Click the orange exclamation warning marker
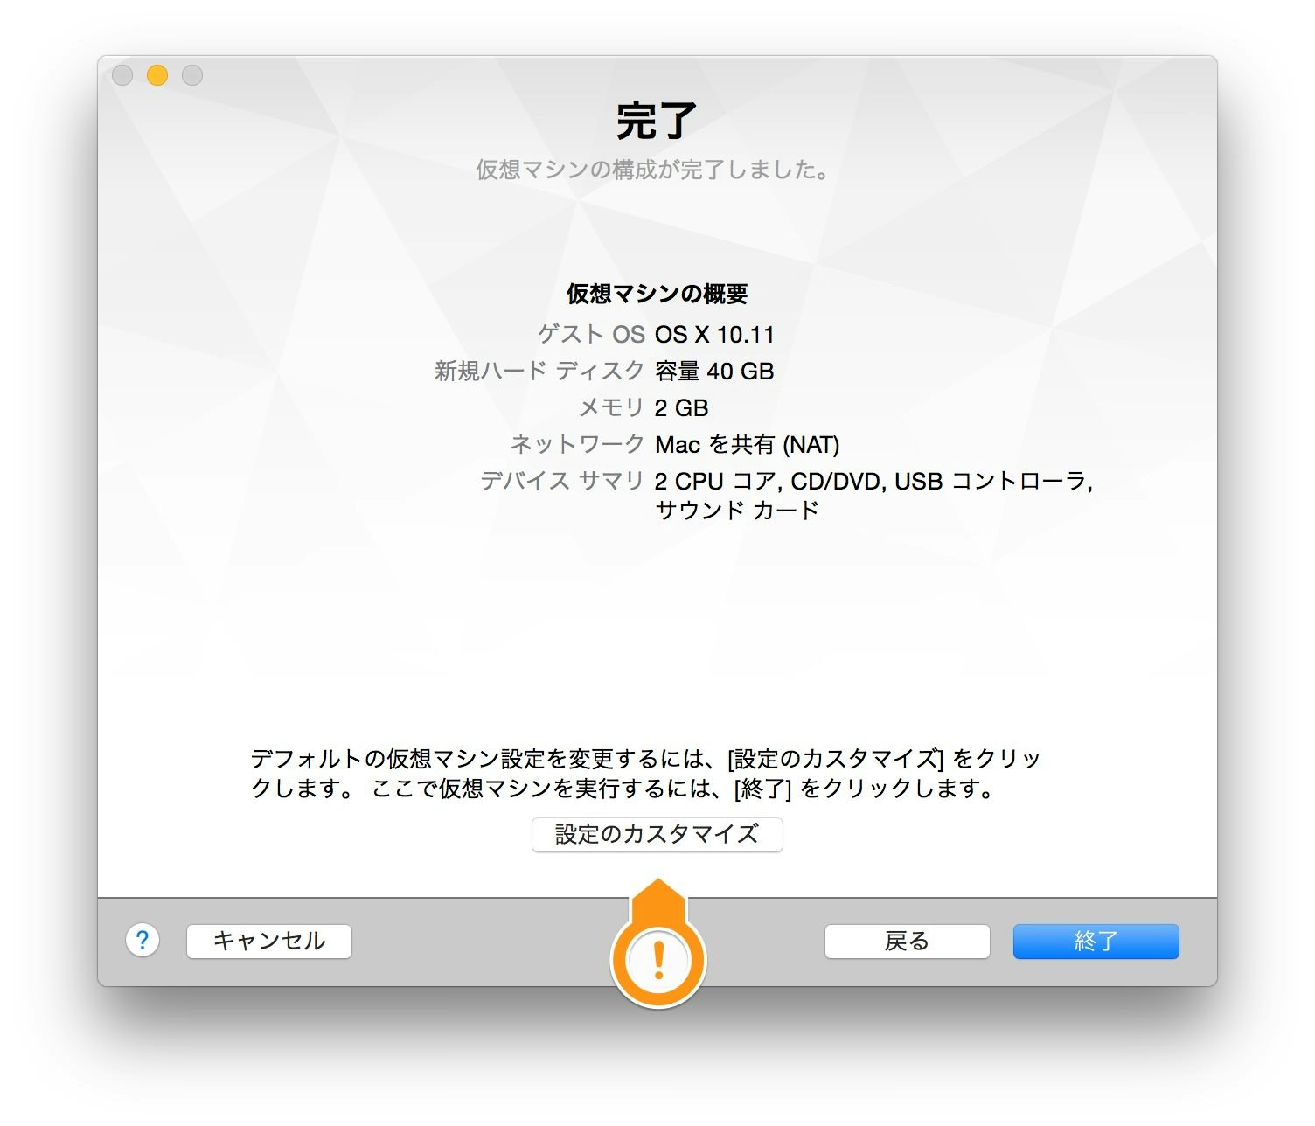1315x1126 pixels. pos(657,959)
